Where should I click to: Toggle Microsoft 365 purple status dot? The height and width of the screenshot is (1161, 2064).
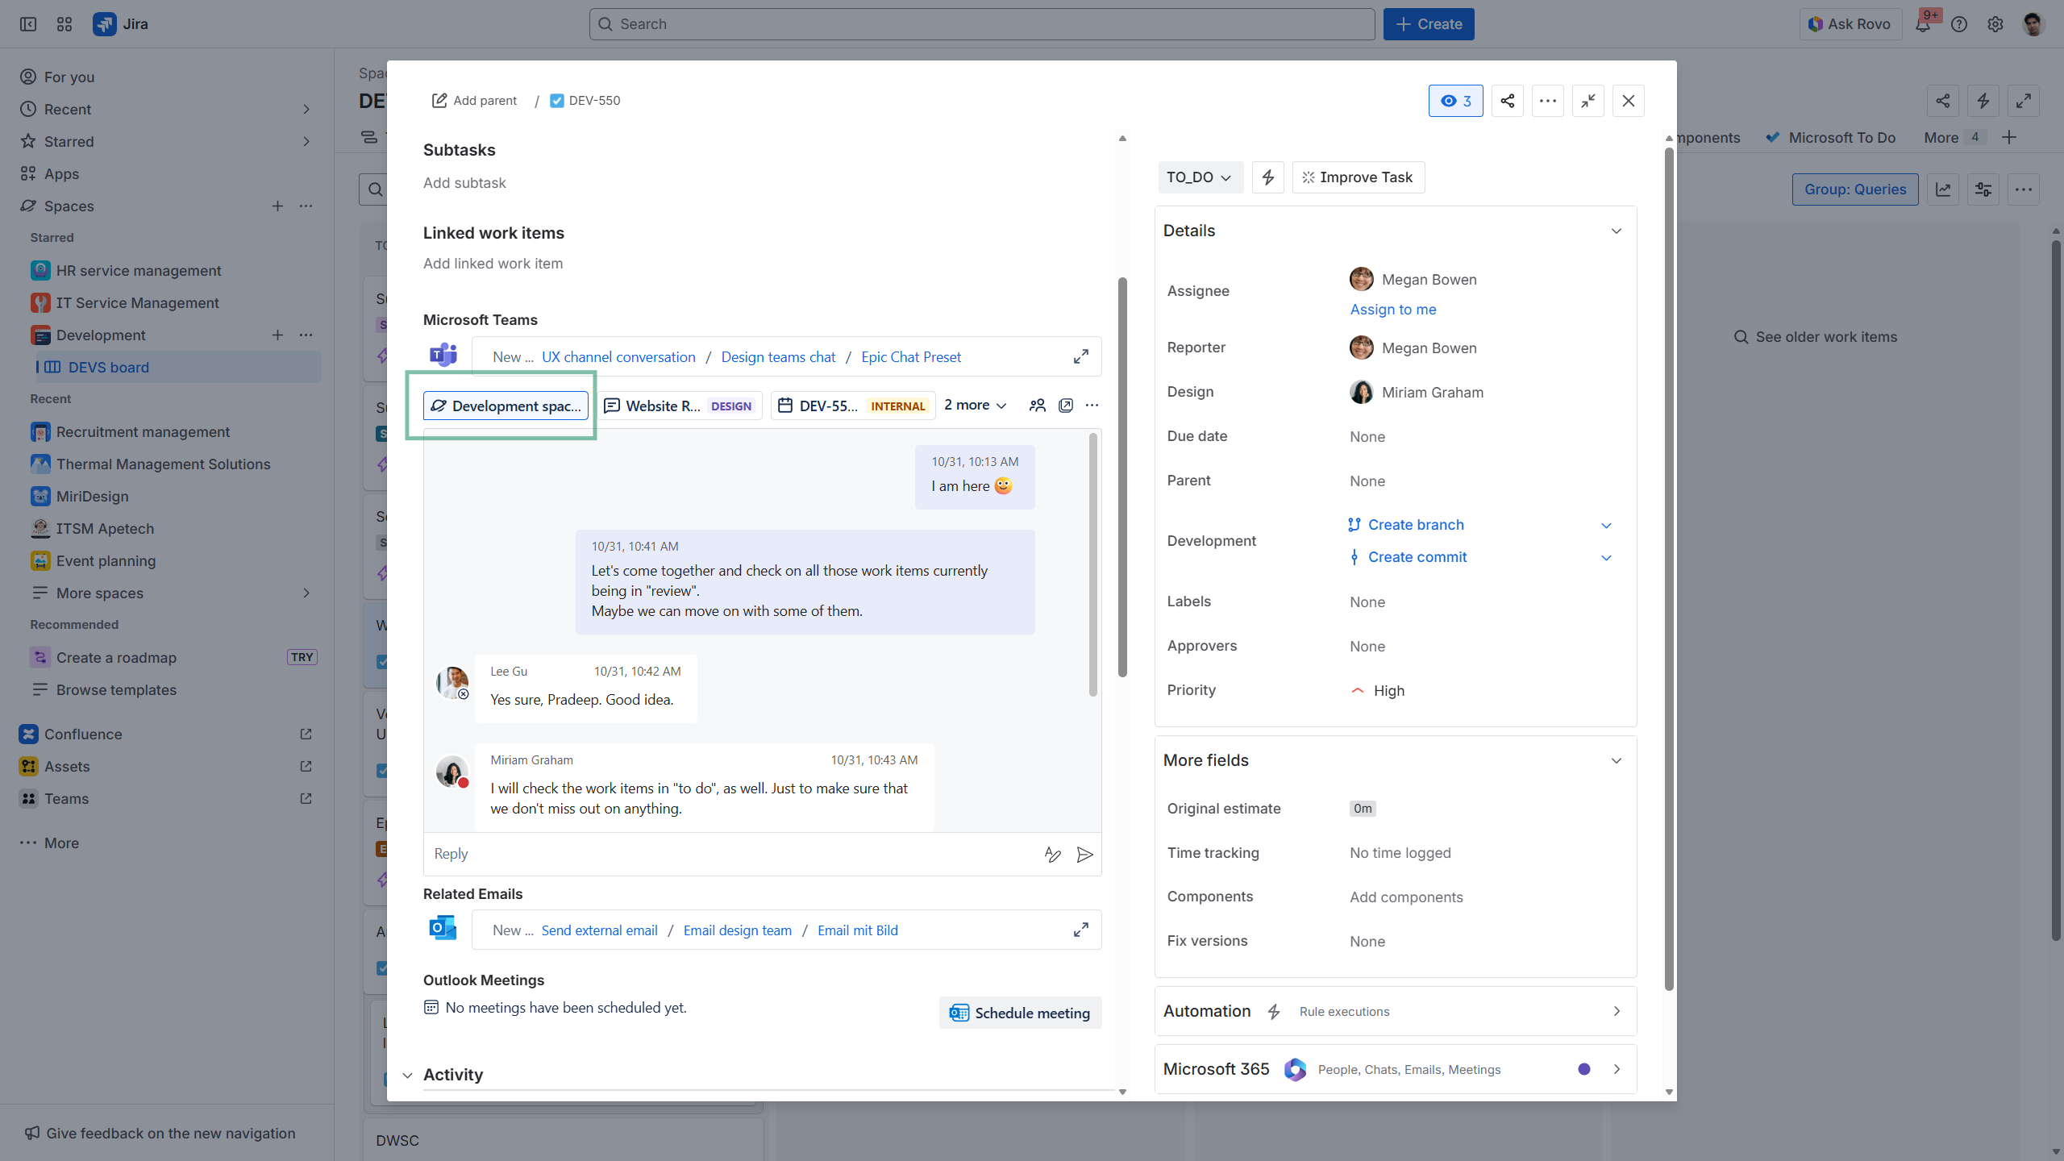click(x=1583, y=1069)
